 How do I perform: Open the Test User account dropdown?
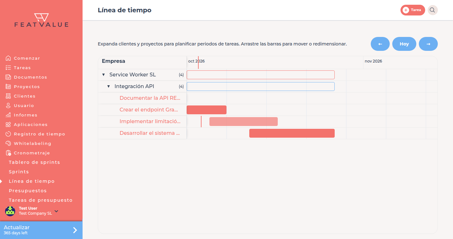pyautogui.click(x=56, y=211)
